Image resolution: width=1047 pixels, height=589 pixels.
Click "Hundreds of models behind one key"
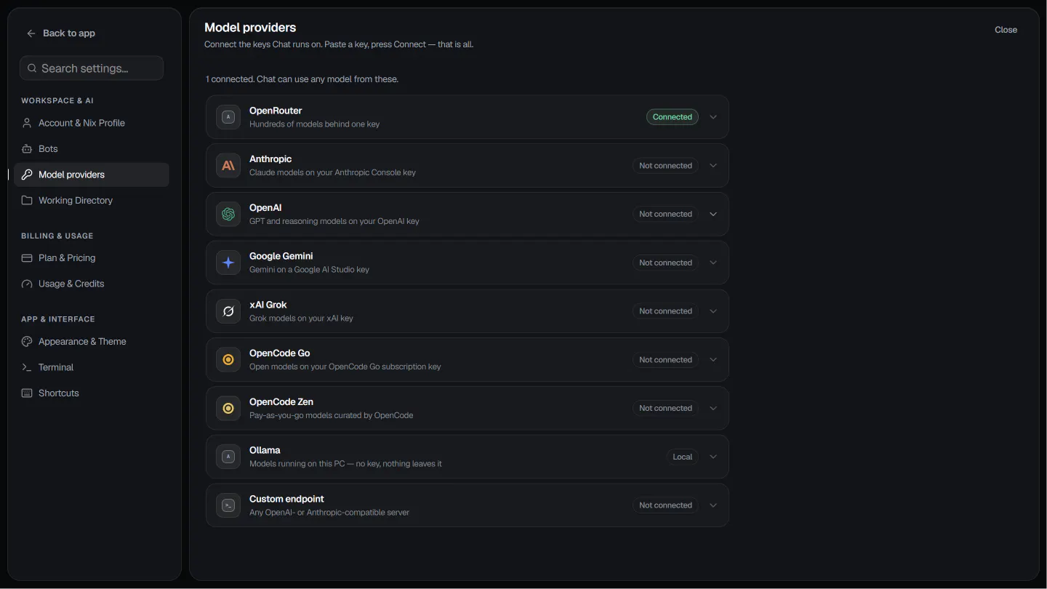point(314,124)
